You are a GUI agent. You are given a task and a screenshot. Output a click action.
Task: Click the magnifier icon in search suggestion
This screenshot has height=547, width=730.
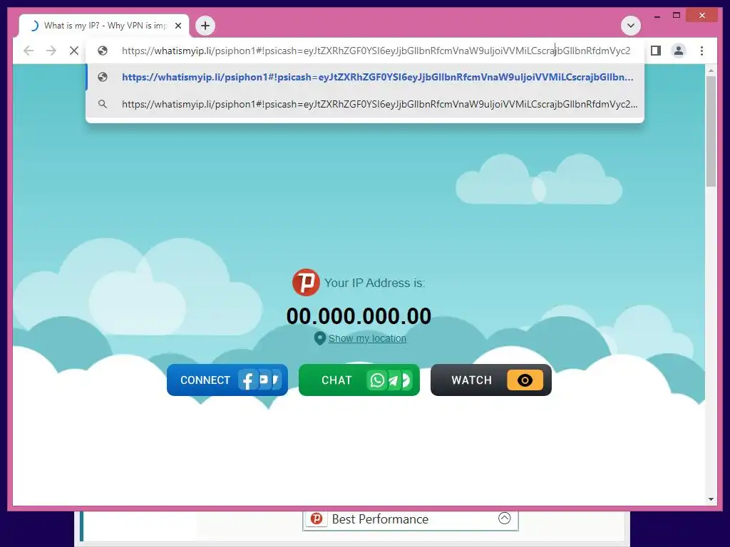[103, 104]
